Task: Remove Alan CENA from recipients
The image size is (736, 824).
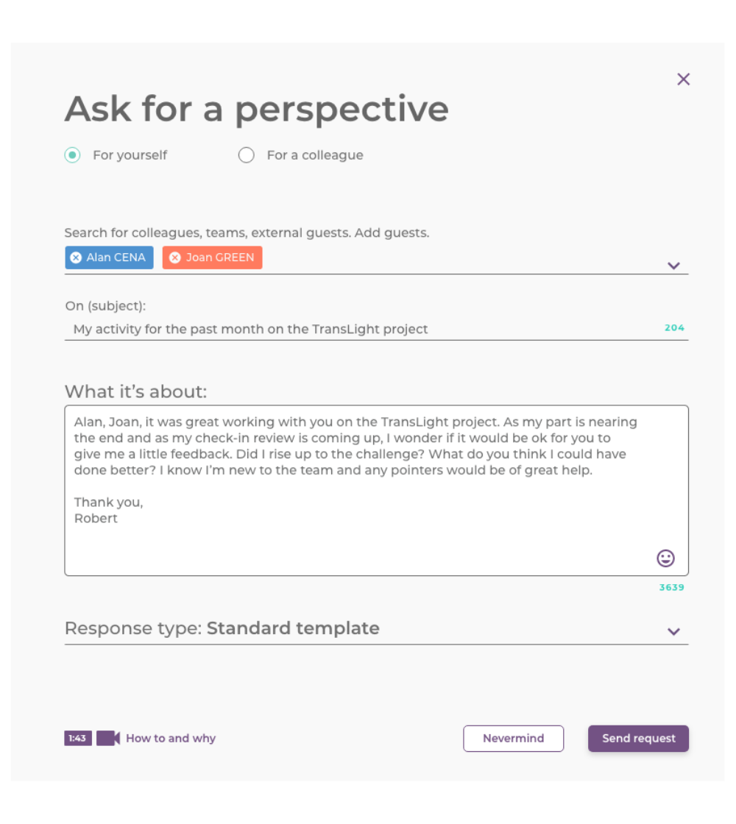Action: point(74,257)
